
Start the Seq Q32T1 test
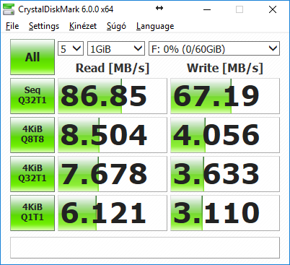pyautogui.click(x=32, y=96)
